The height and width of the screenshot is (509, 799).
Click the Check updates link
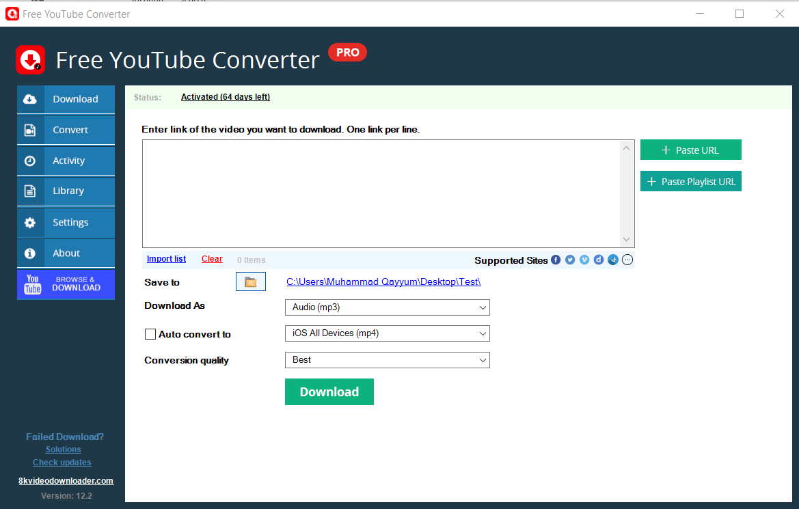coord(62,463)
